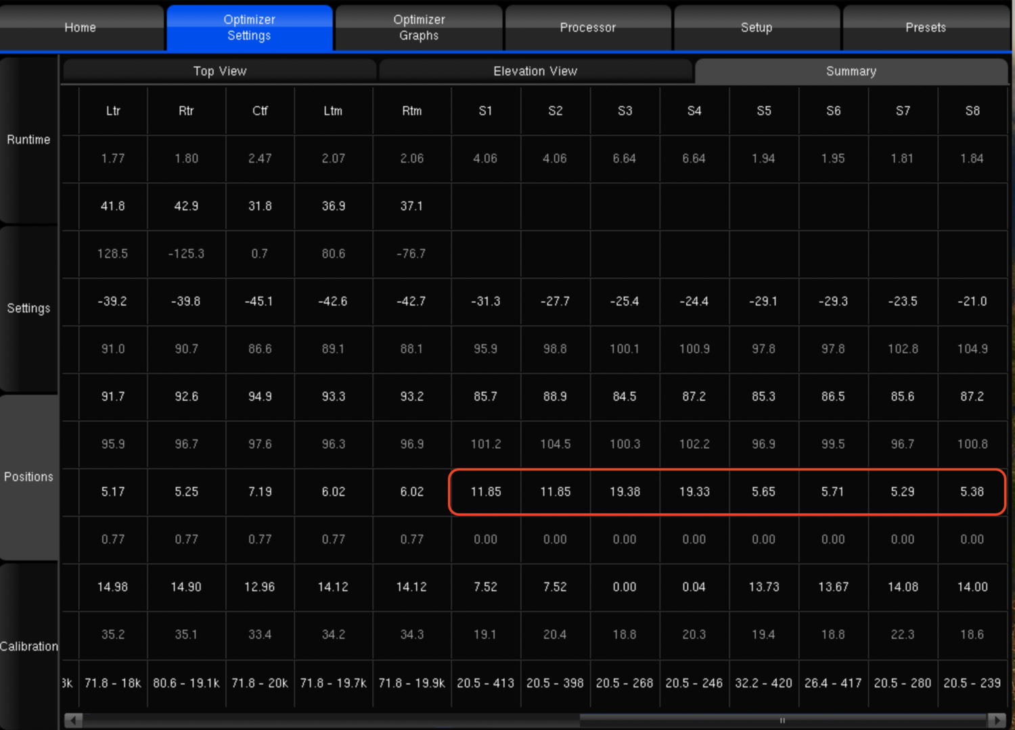Select the S3 column header
The height and width of the screenshot is (730, 1015).
[x=625, y=111]
